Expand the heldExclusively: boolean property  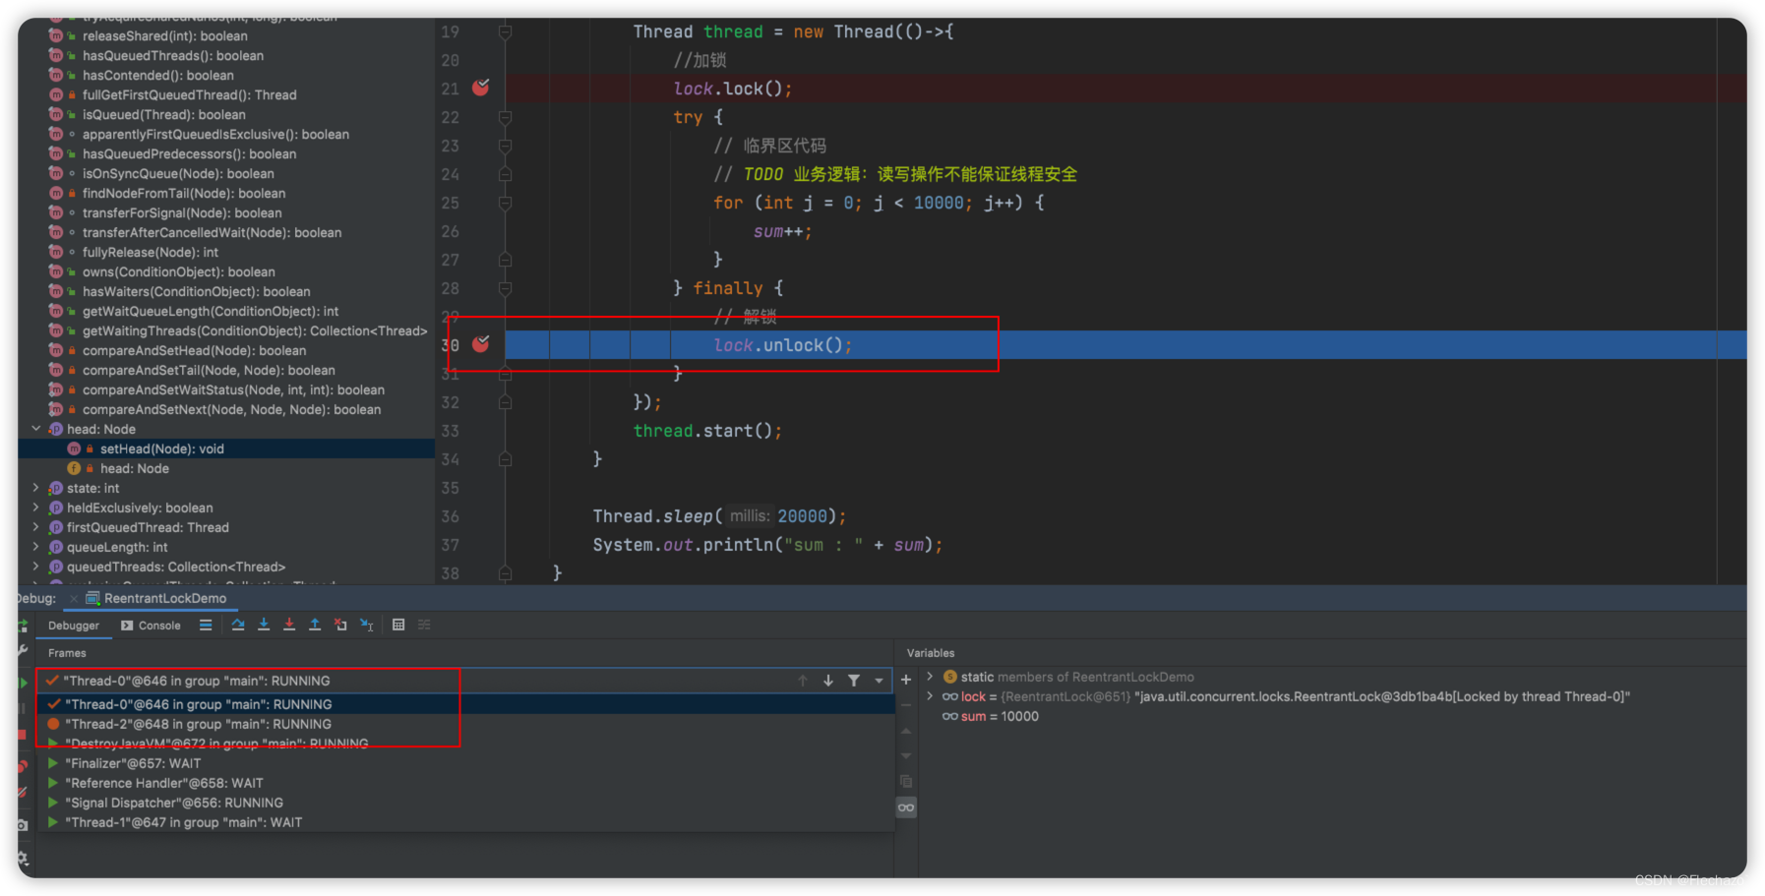36,508
